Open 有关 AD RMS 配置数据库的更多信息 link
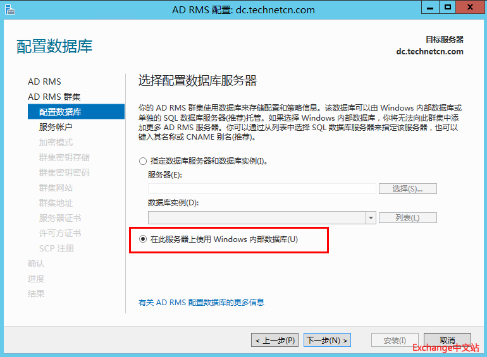The image size is (487, 357). click(201, 303)
